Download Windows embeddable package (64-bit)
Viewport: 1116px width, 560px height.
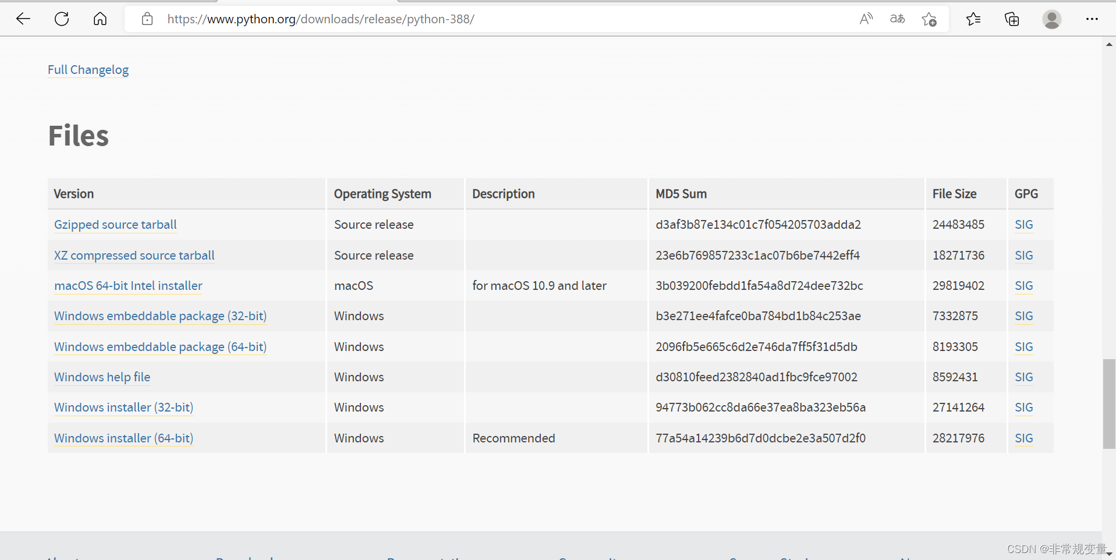tap(160, 347)
